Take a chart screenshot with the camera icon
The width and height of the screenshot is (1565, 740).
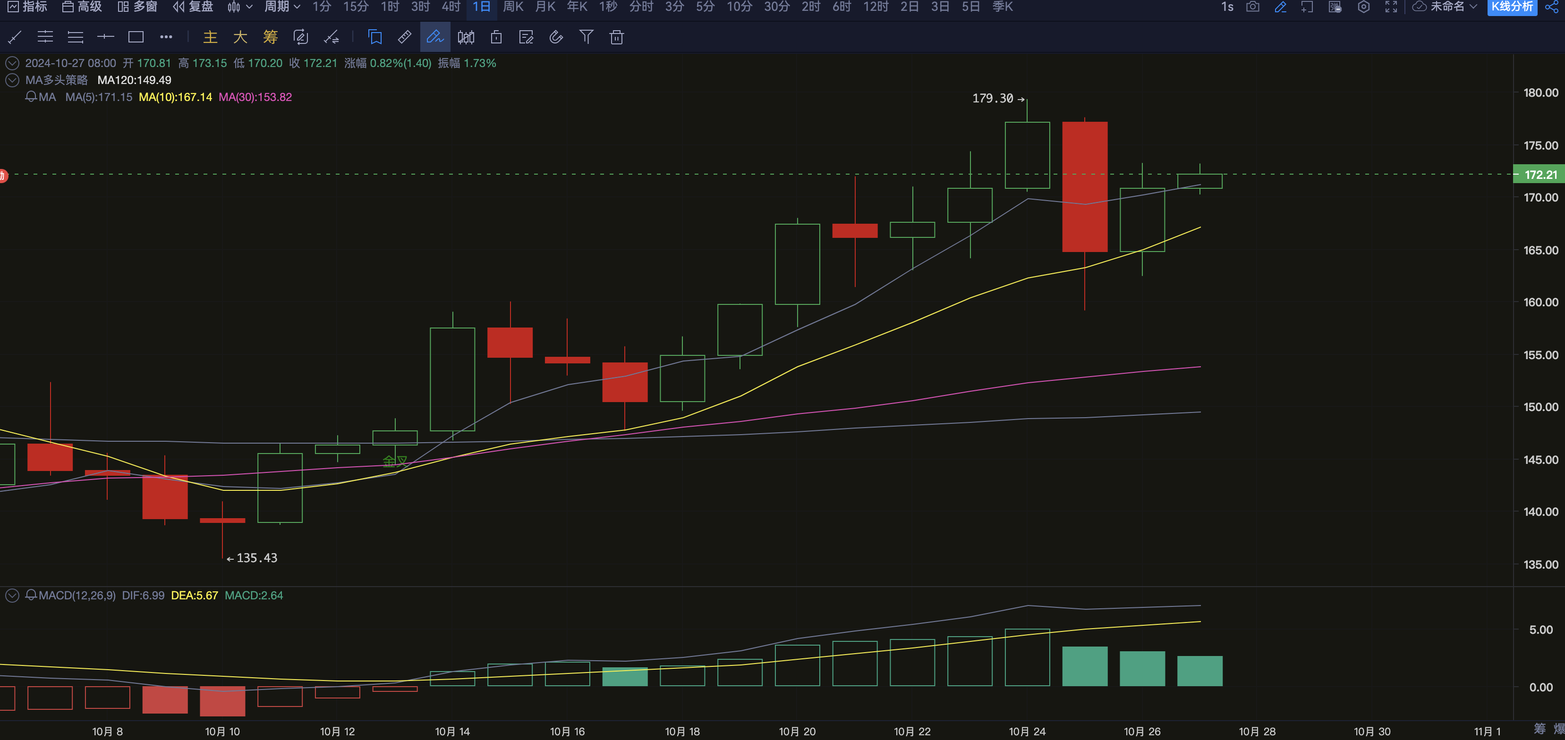[x=1252, y=7]
